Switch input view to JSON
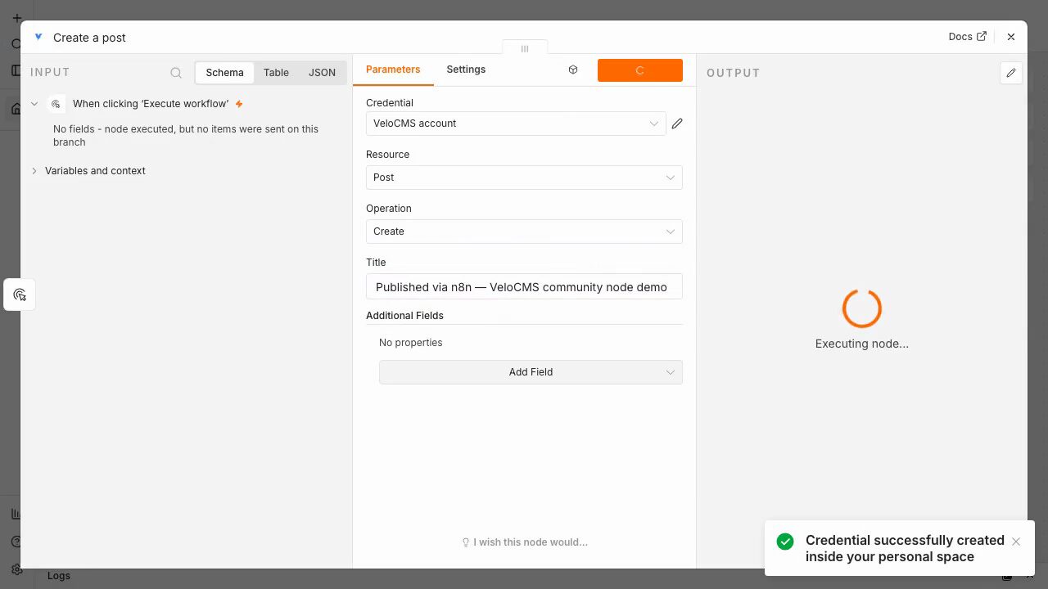Screen dimensions: 1048x589 (x=322, y=73)
